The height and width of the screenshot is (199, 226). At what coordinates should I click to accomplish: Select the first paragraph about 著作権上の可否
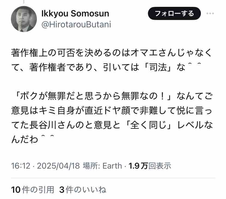tap(112, 60)
